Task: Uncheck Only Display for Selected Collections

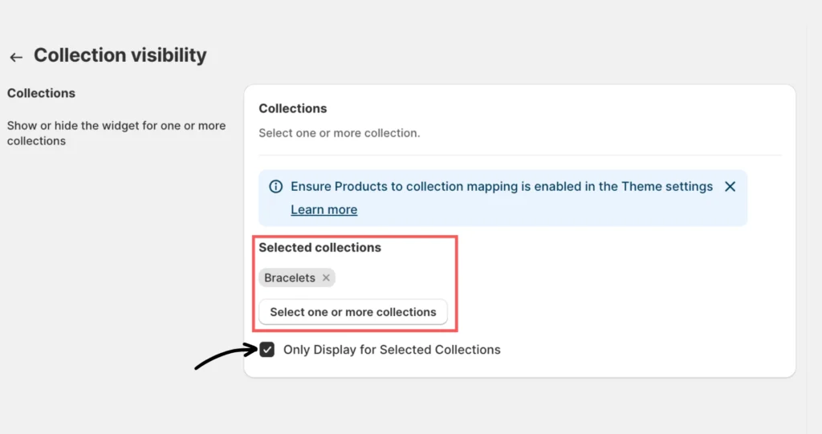Action: [267, 350]
